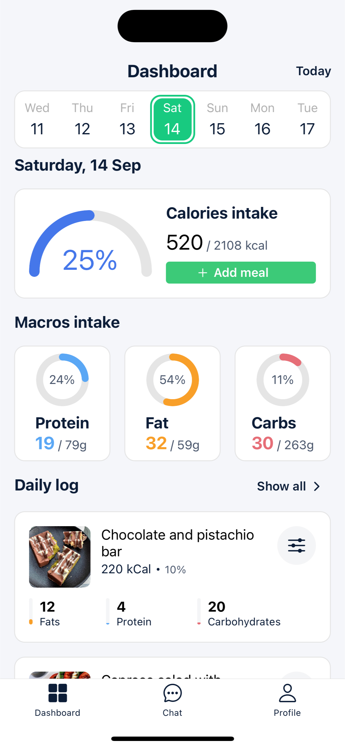Tap the plus icon on Add meal
The width and height of the screenshot is (345, 748).
[x=203, y=273]
